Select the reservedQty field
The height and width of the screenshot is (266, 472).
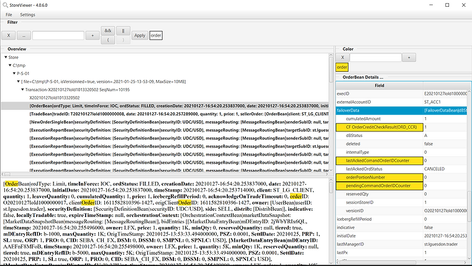(379, 194)
